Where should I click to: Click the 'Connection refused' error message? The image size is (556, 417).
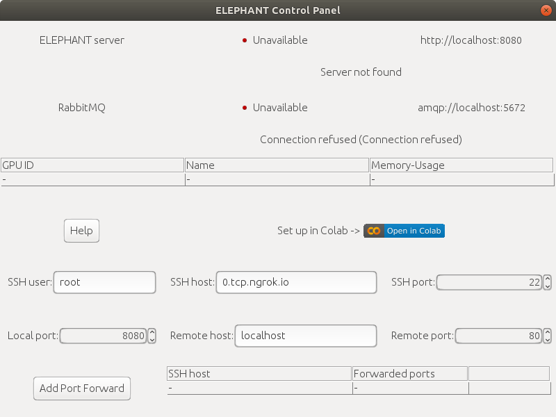click(x=361, y=140)
